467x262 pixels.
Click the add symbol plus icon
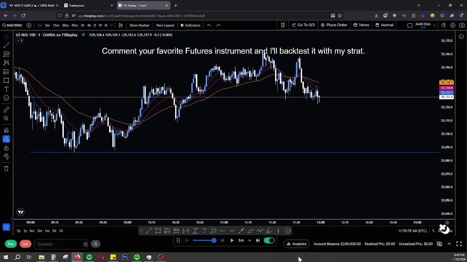[x=29, y=25]
